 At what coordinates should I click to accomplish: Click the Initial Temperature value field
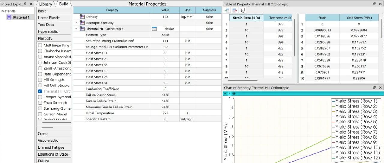(x=165, y=113)
